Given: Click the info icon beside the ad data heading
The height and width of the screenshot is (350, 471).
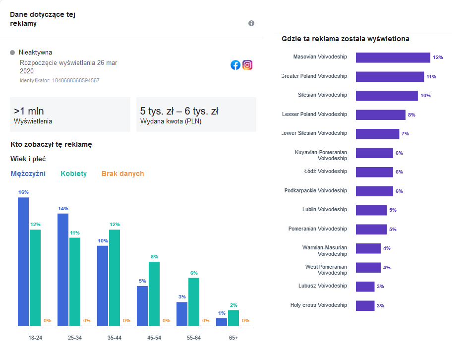Looking at the screenshot, I should tap(251, 23).
